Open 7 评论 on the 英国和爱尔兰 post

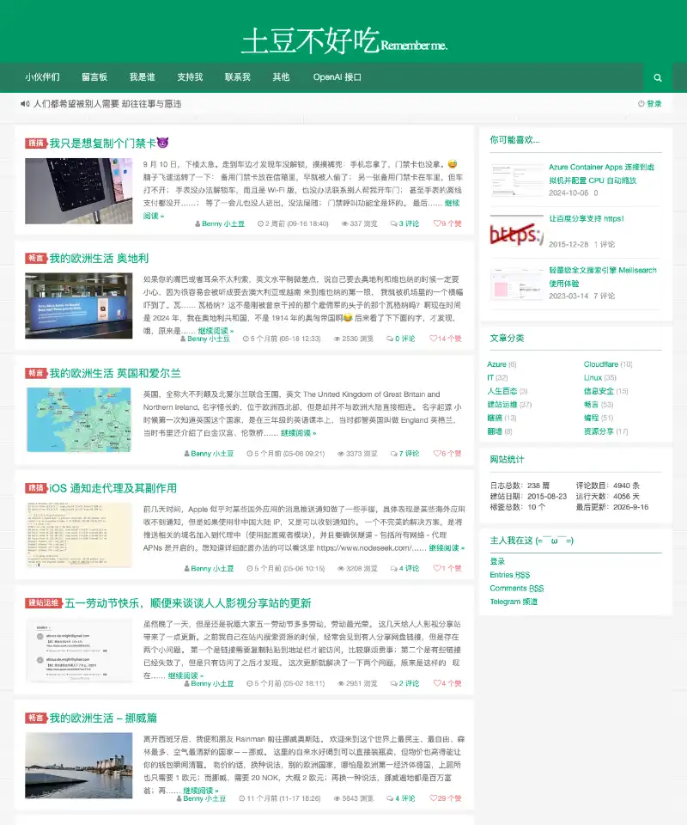404,454
